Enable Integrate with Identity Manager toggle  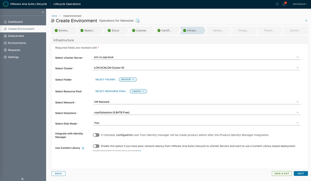point(96,135)
